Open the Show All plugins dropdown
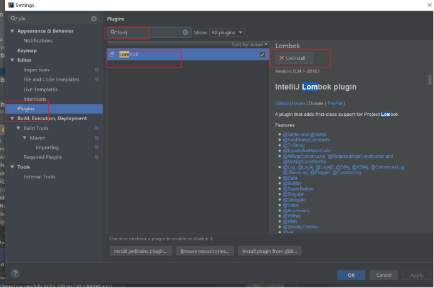The width and height of the screenshot is (434, 288). pos(227,33)
